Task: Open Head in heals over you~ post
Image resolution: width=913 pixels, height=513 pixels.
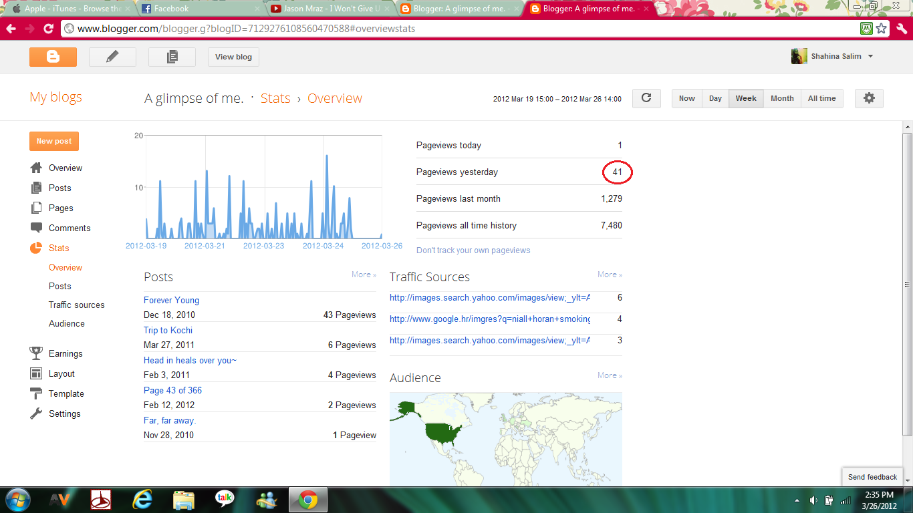Action: [x=190, y=360]
